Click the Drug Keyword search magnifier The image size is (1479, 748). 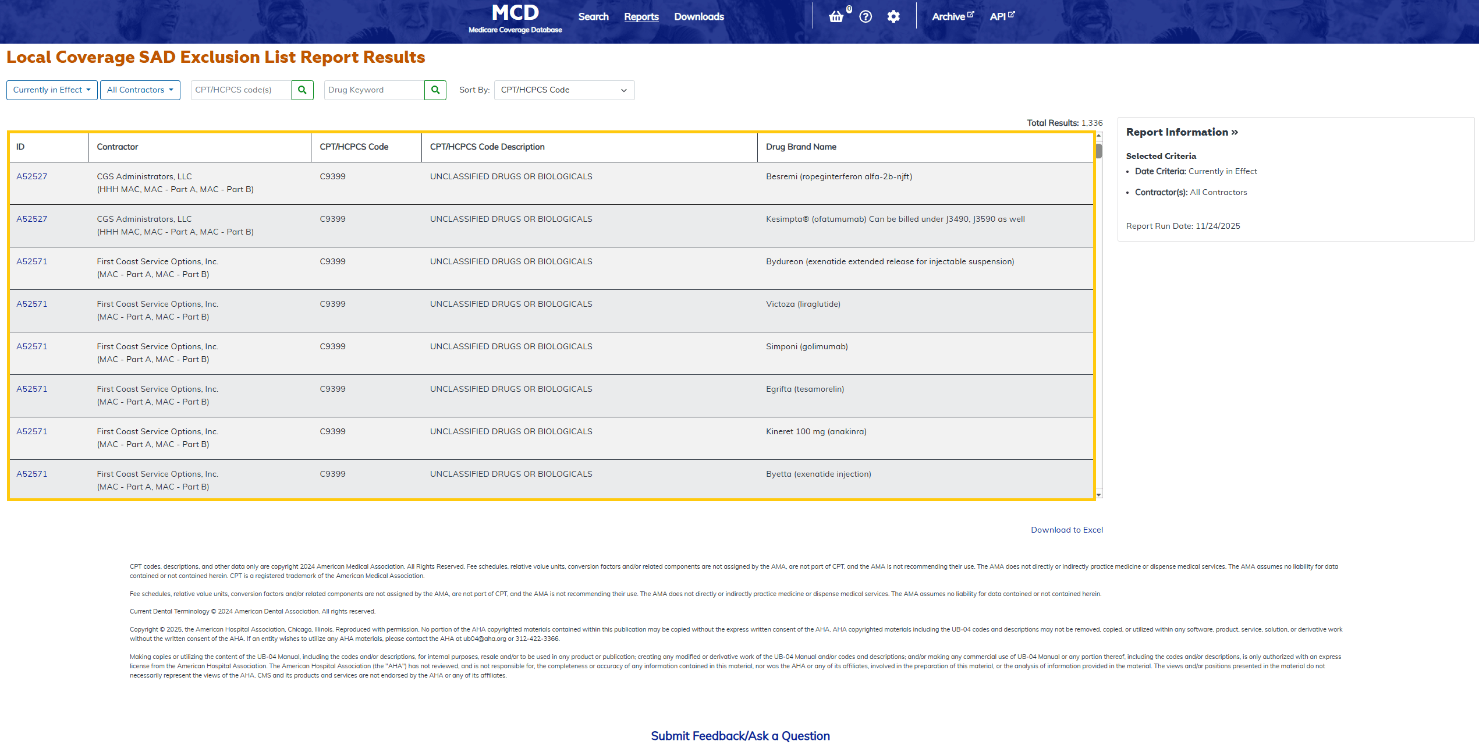435,90
